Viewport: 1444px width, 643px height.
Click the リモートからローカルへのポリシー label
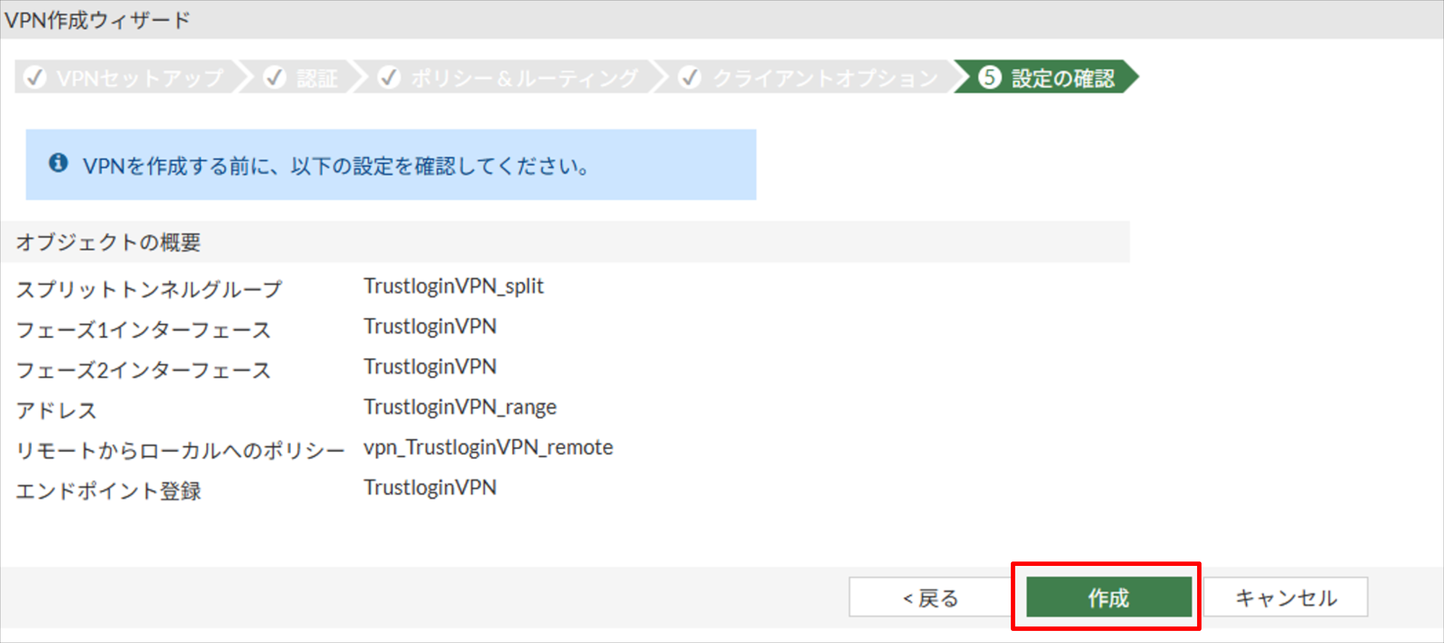click(x=180, y=450)
